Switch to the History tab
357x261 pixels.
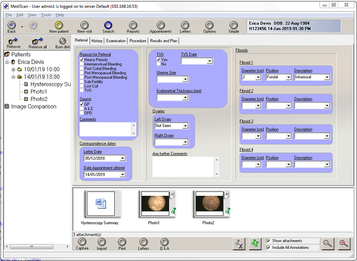pyautogui.click(x=97, y=41)
